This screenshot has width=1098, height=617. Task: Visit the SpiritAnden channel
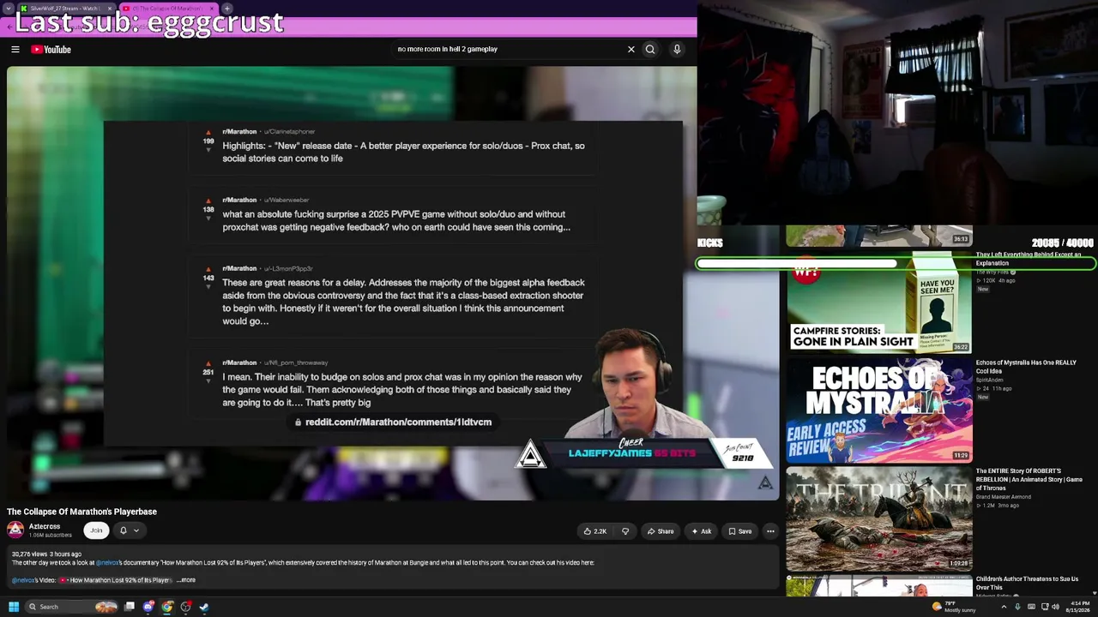point(989,380)
